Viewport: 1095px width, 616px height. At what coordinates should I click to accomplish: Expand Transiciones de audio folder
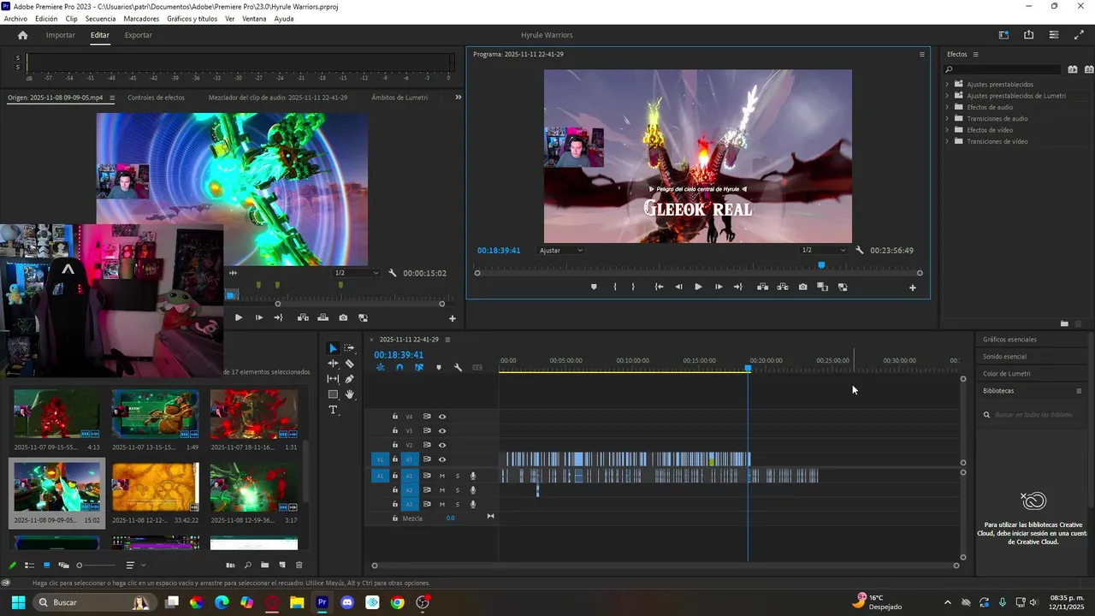tap(947, 119)
